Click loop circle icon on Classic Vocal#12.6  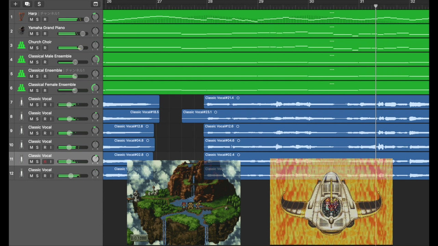coord(238,126)
